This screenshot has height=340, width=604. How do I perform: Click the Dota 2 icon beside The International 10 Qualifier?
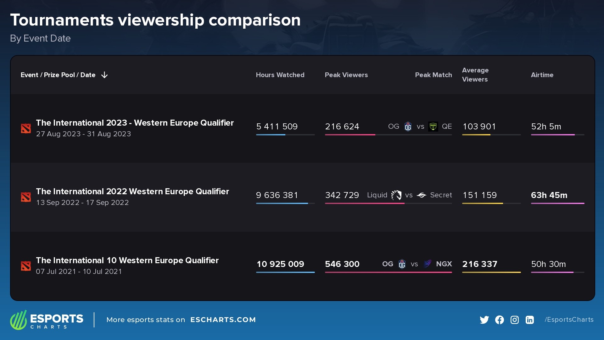click(x=26, y=266)
